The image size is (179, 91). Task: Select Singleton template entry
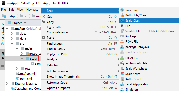149,89
